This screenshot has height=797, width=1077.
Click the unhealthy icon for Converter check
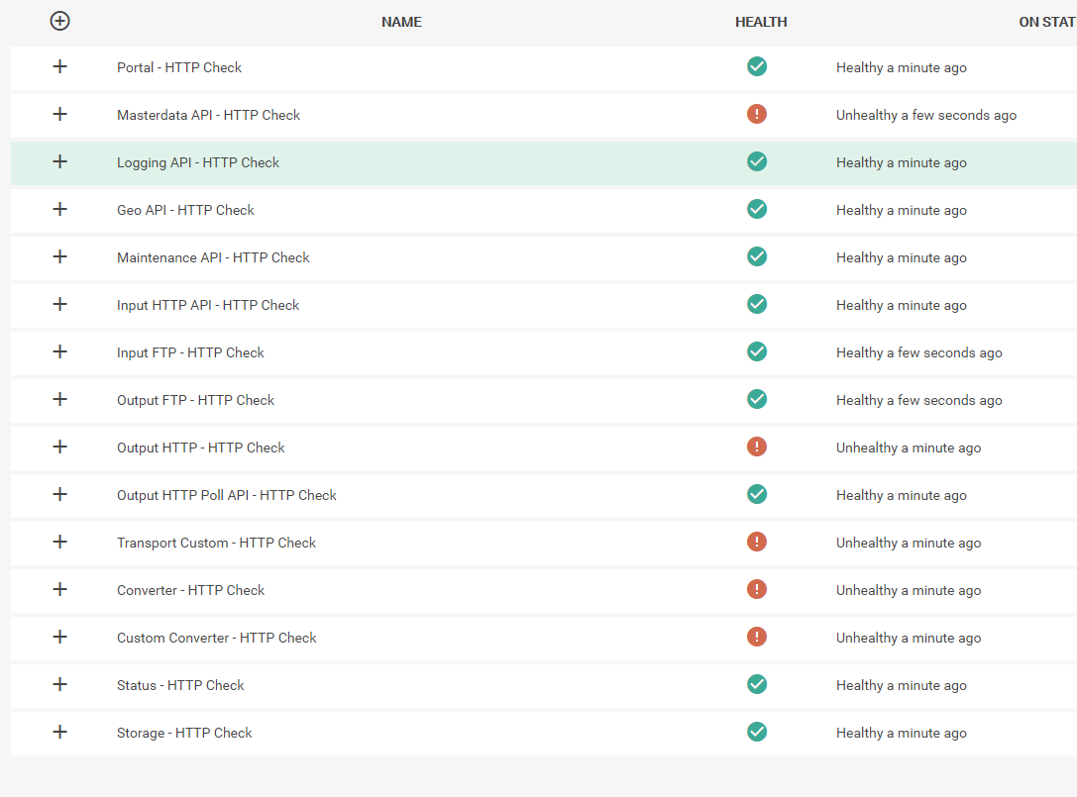tap(757, 590)
